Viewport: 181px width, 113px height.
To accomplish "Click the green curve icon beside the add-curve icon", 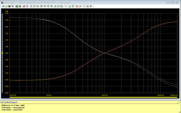I will [x=6, y=6].
